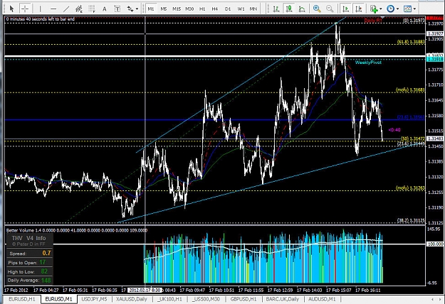Switch to the M5 timeframe

pyautogui.click(x=164, y=9)
